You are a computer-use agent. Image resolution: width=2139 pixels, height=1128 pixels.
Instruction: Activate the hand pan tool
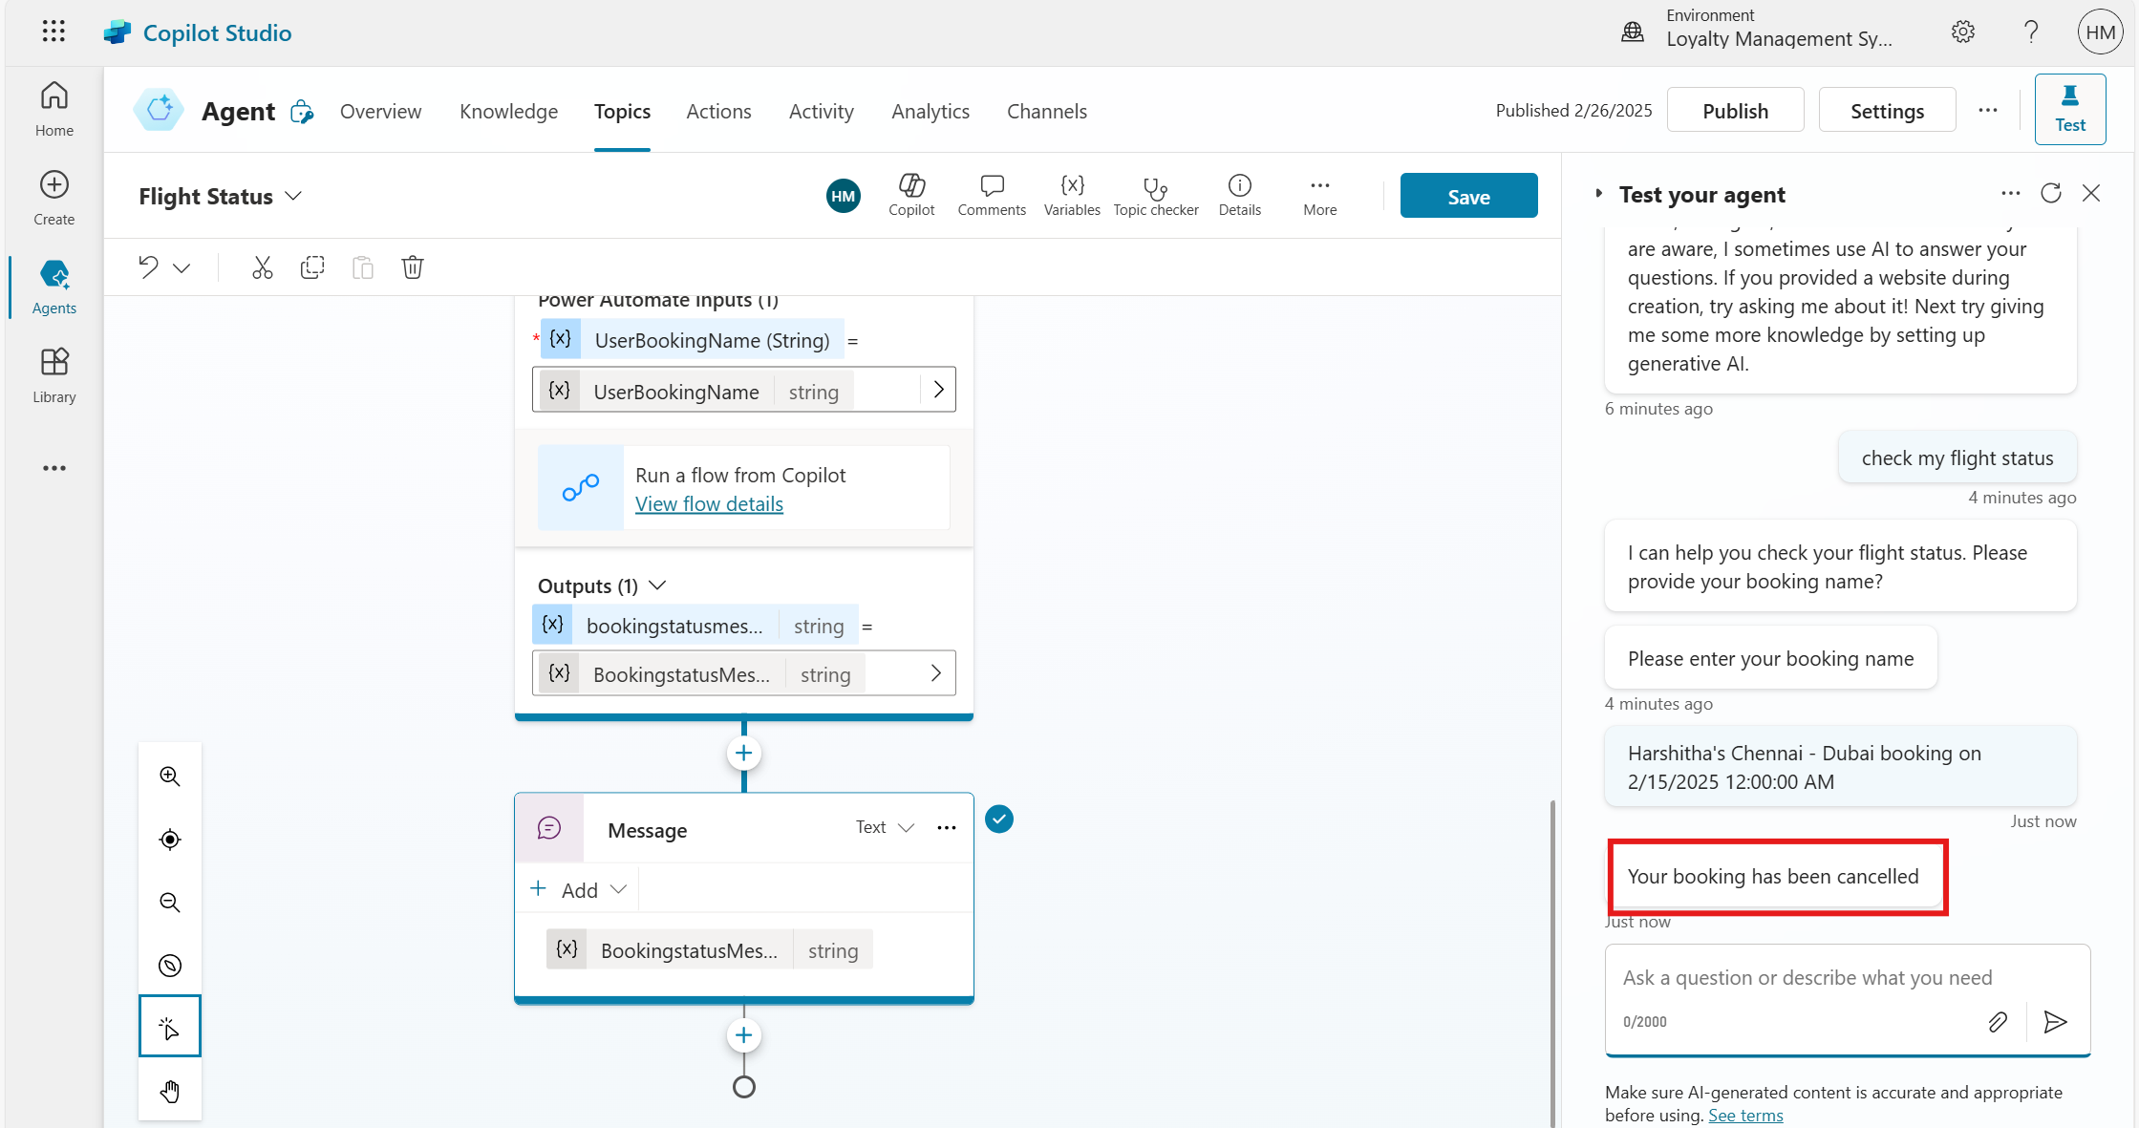pyautogui.click(x=170, y=1091)
